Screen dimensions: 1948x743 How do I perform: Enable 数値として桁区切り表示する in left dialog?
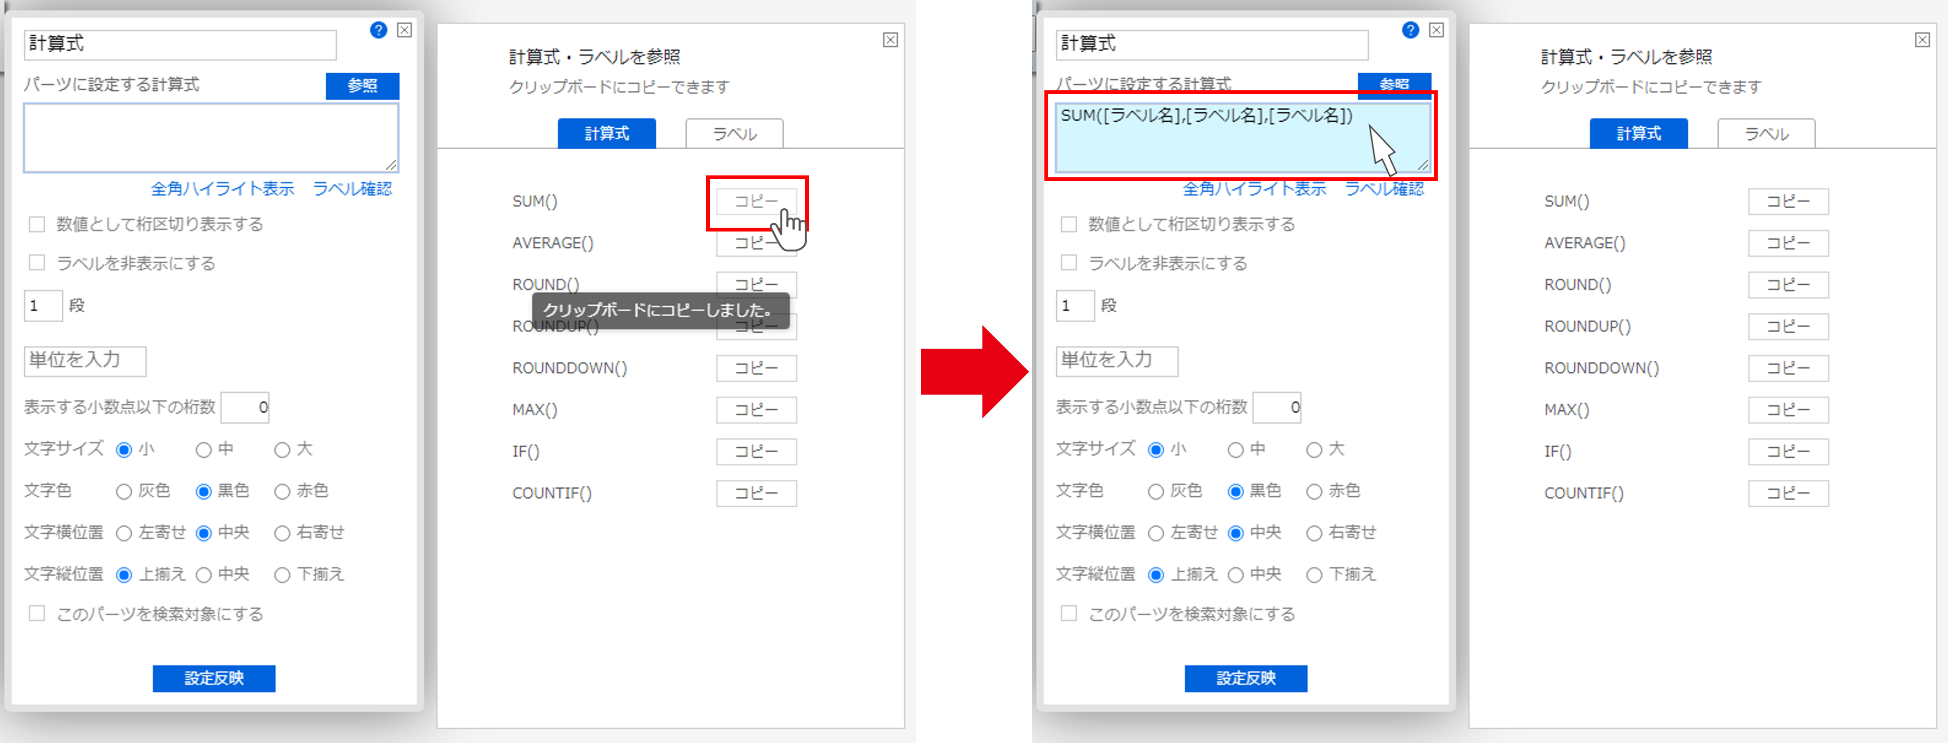point(36,224)
